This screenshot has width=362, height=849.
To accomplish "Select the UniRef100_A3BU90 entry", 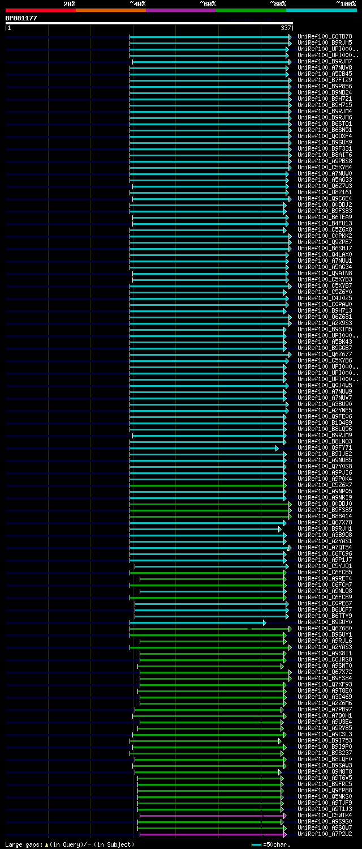I will coord(325,404).
